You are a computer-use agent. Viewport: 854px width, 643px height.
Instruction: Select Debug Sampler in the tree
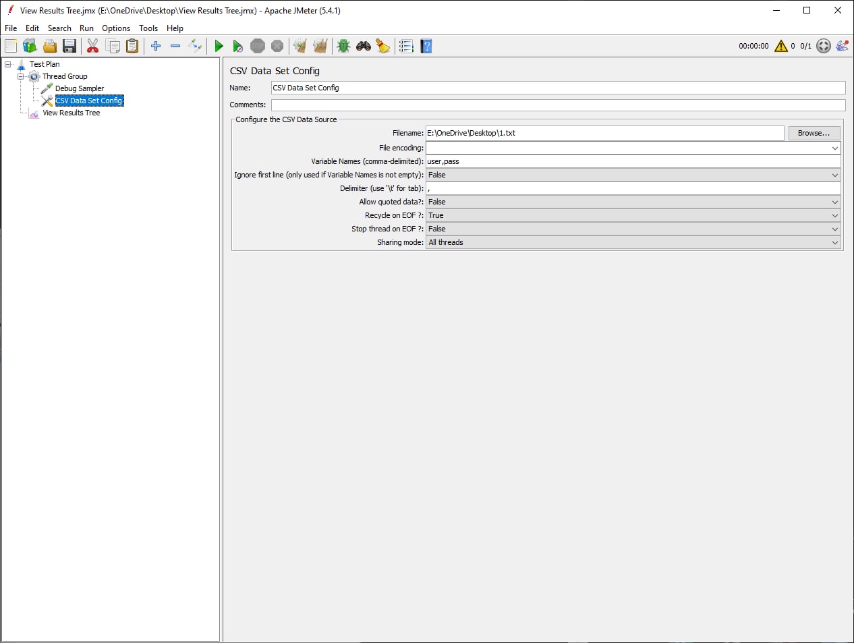click(80, 88)
